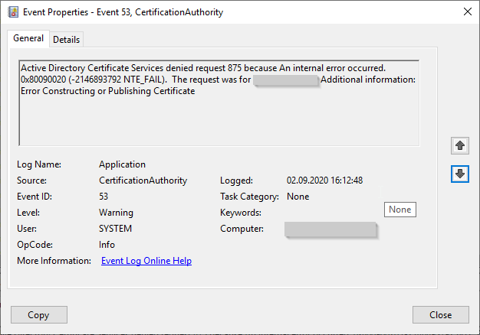Screen dimensions: 480x335
Task: Click the down arrow for next event
Action: tap(459, 174)
